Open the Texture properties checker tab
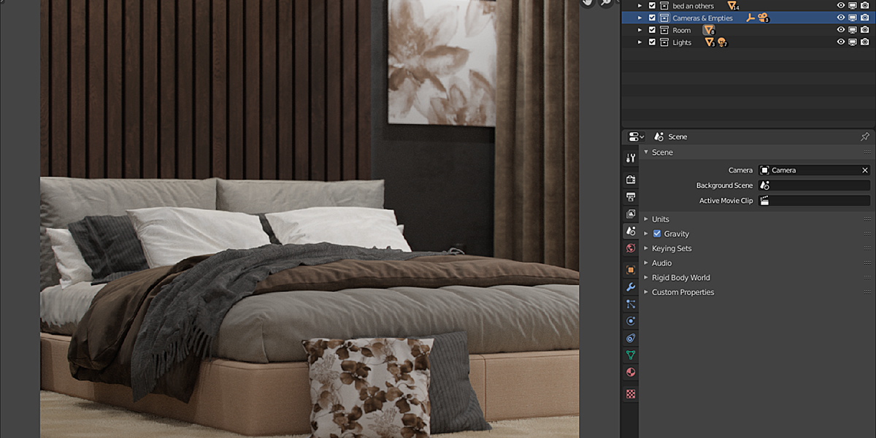Screen dimensions: 876x438 631,393
